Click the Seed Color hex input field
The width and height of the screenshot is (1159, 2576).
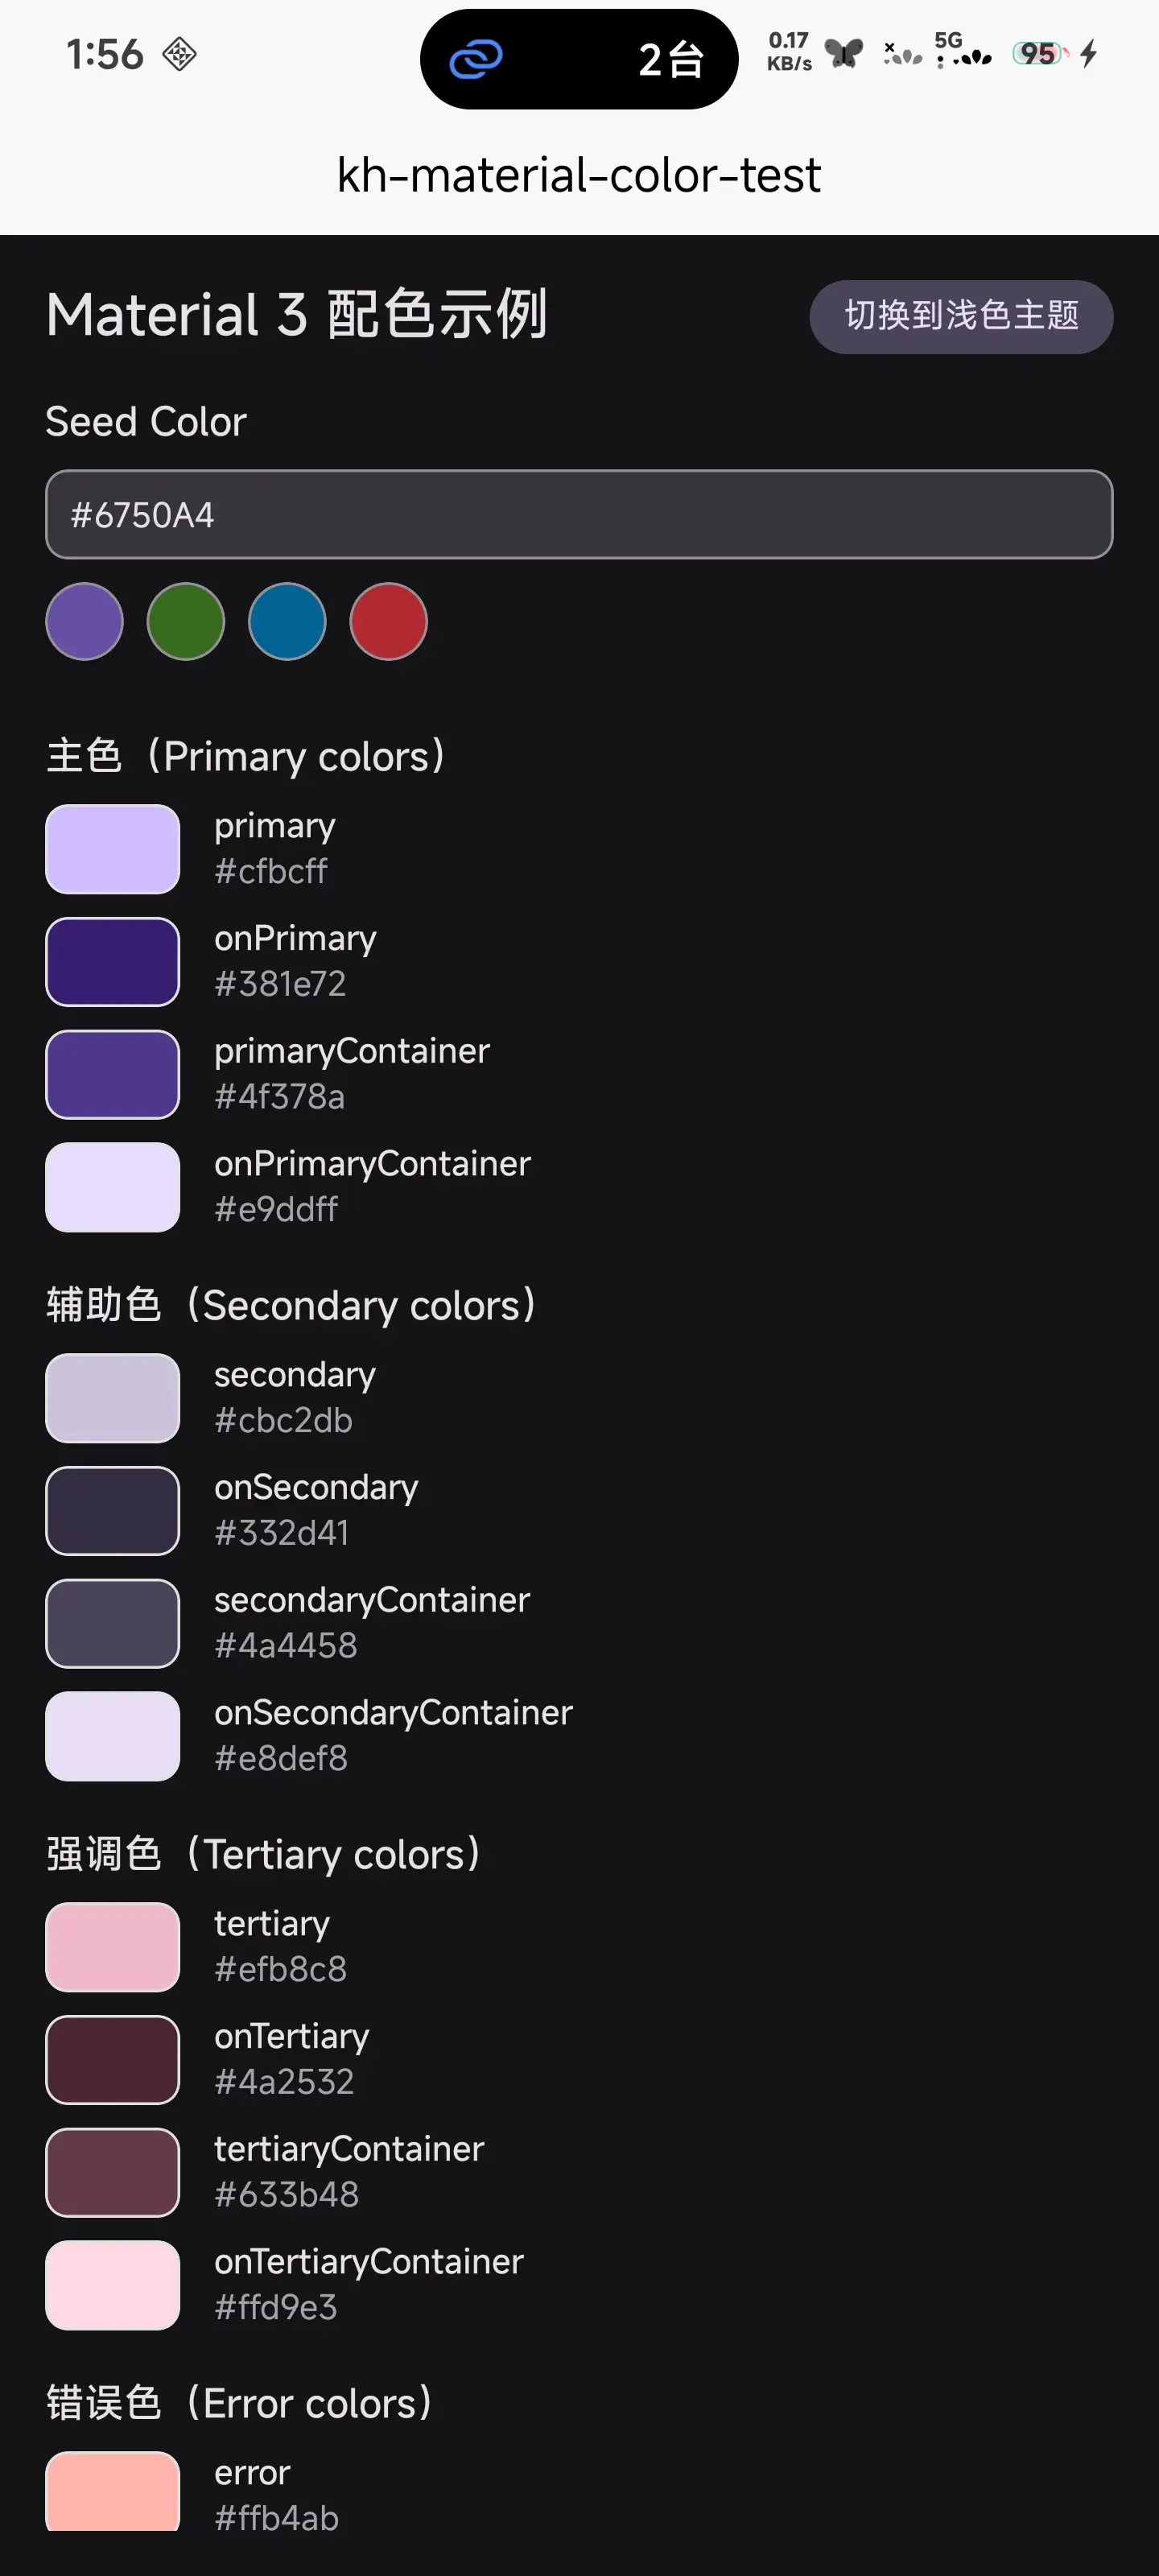pos(579,514)
